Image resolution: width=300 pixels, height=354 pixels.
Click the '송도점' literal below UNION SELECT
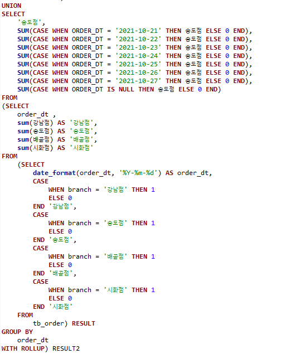tap(30, 22)
